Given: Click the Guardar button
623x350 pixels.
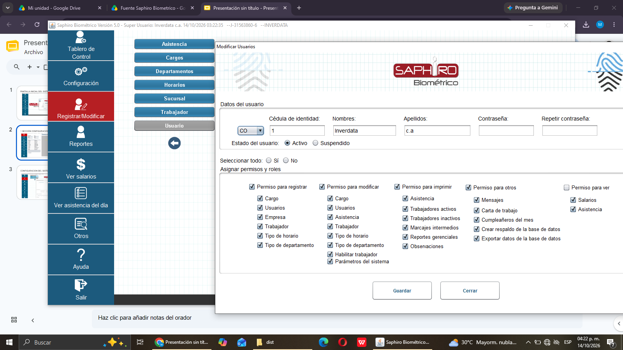Looking at the screenshot, I should pos(402,290).
